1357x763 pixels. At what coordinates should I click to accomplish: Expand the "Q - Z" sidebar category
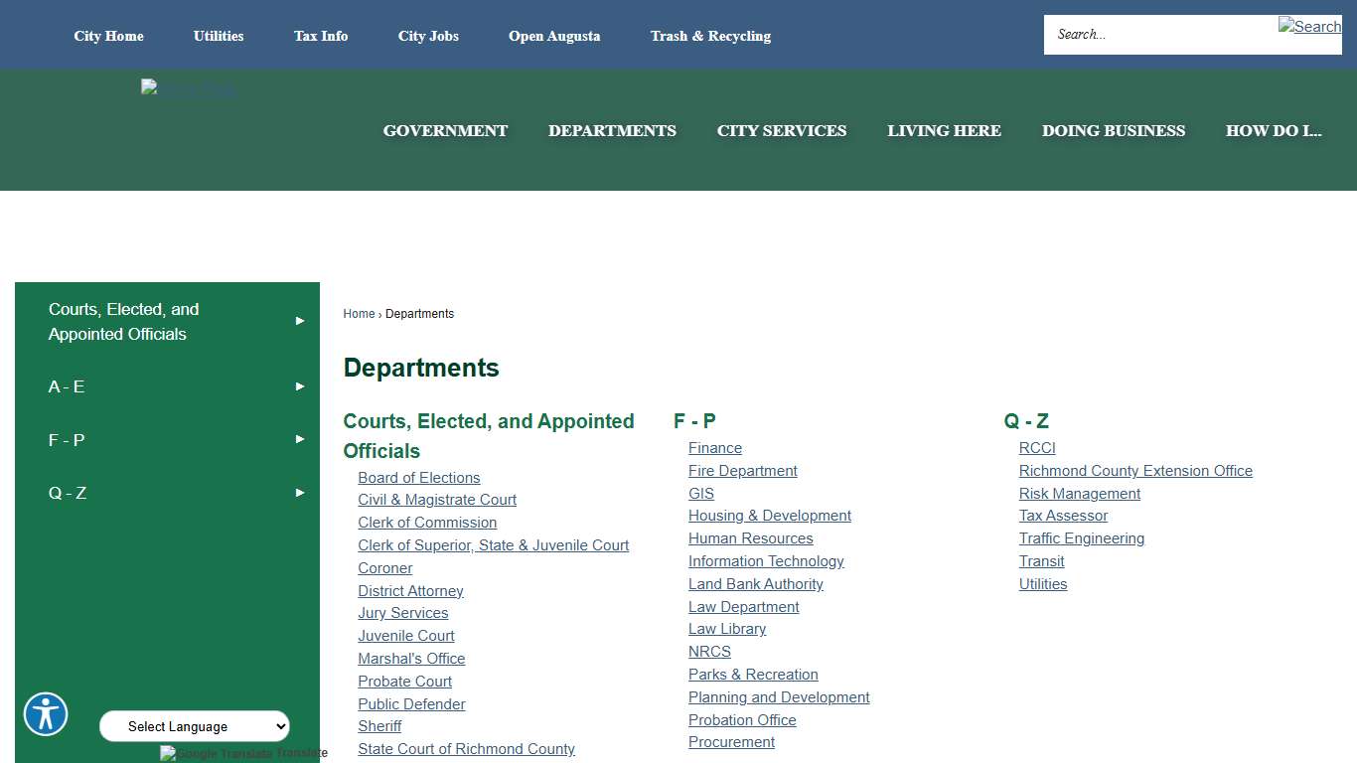(167, 492)
